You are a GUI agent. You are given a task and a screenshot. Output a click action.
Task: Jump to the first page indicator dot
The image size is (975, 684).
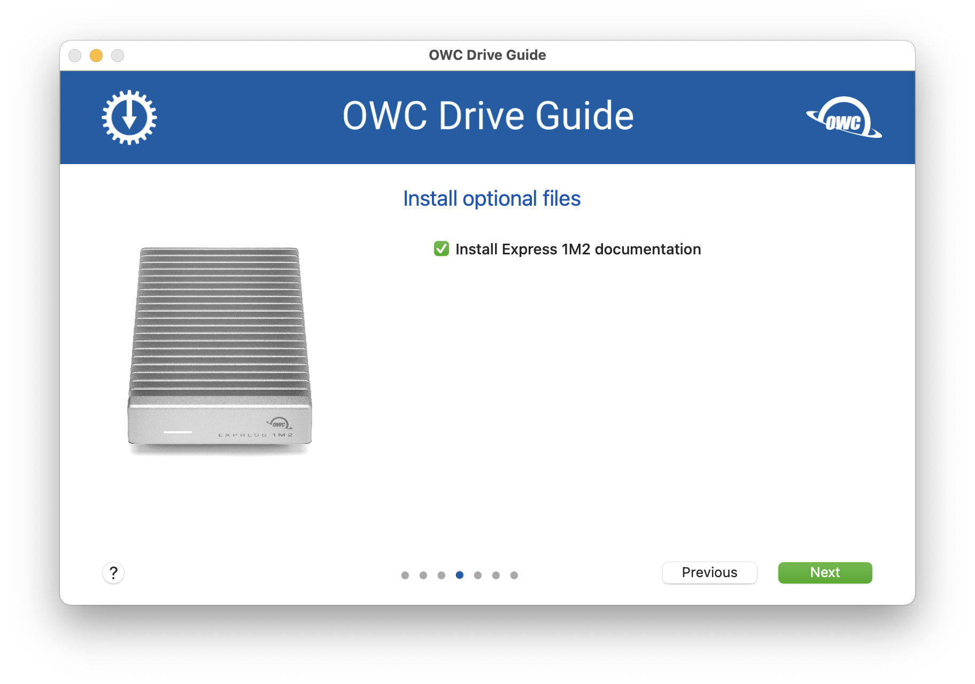[405, 575]
